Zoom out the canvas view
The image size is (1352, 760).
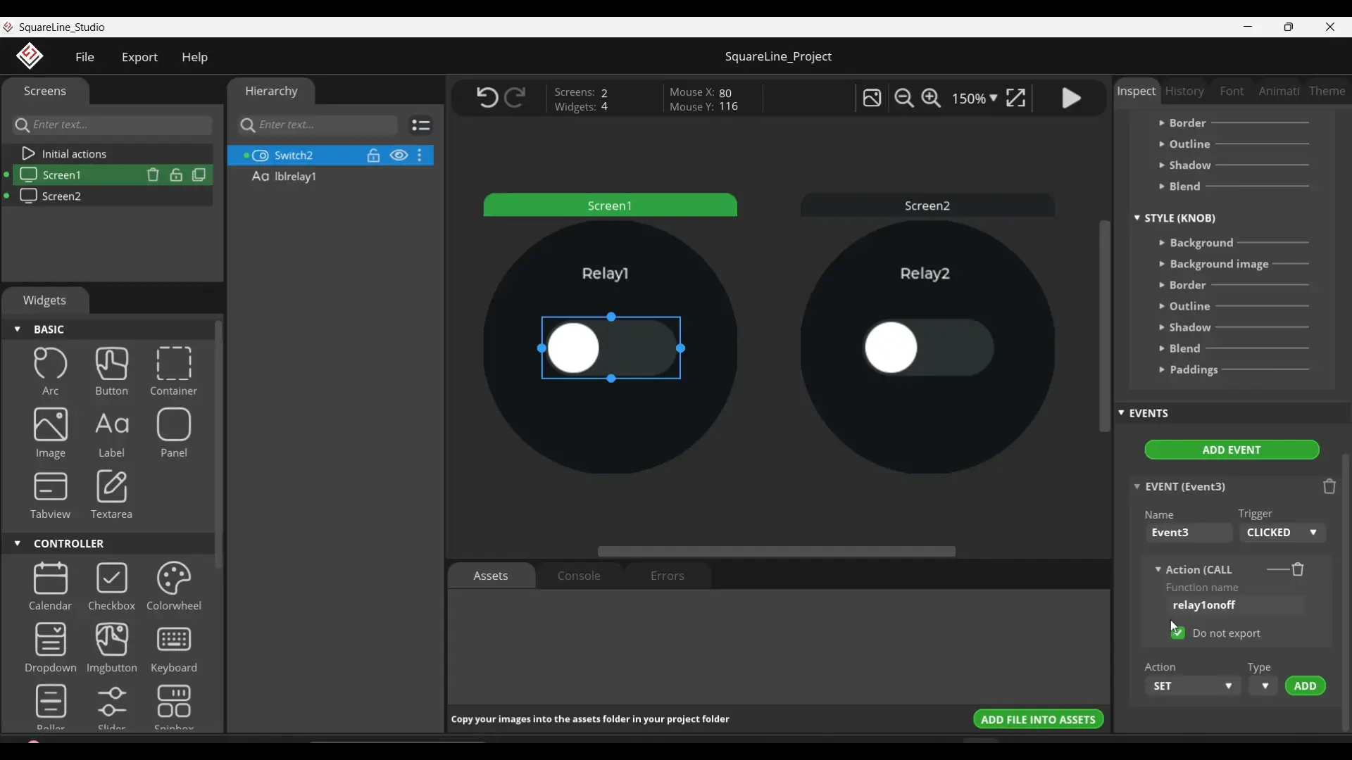tap(904, 98)
